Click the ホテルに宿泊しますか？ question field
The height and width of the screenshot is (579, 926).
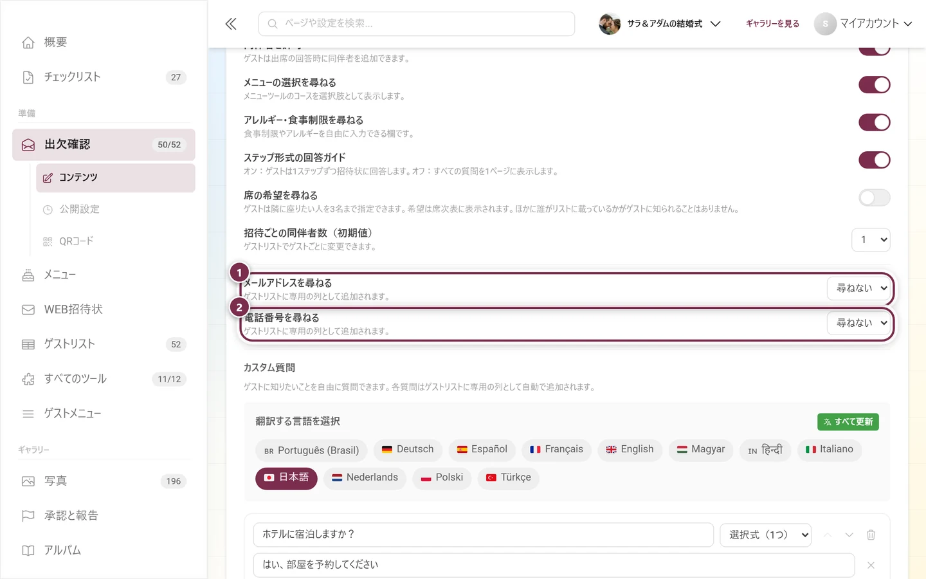(x=484, y=535)
